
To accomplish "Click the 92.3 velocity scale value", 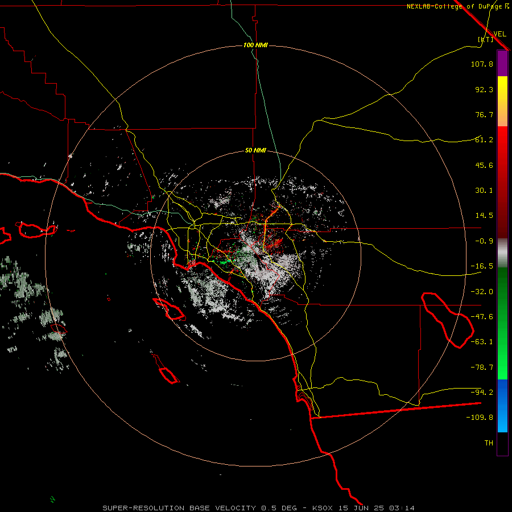I will coord(484,89).
